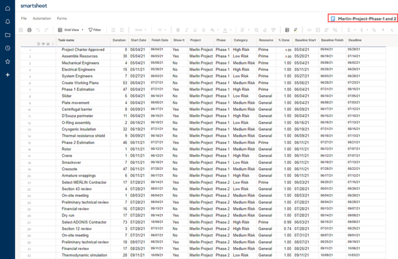The height and width of the screenshot is (259, 398).
Task: Click the Save icon in the toolbar
Action: 21,30
